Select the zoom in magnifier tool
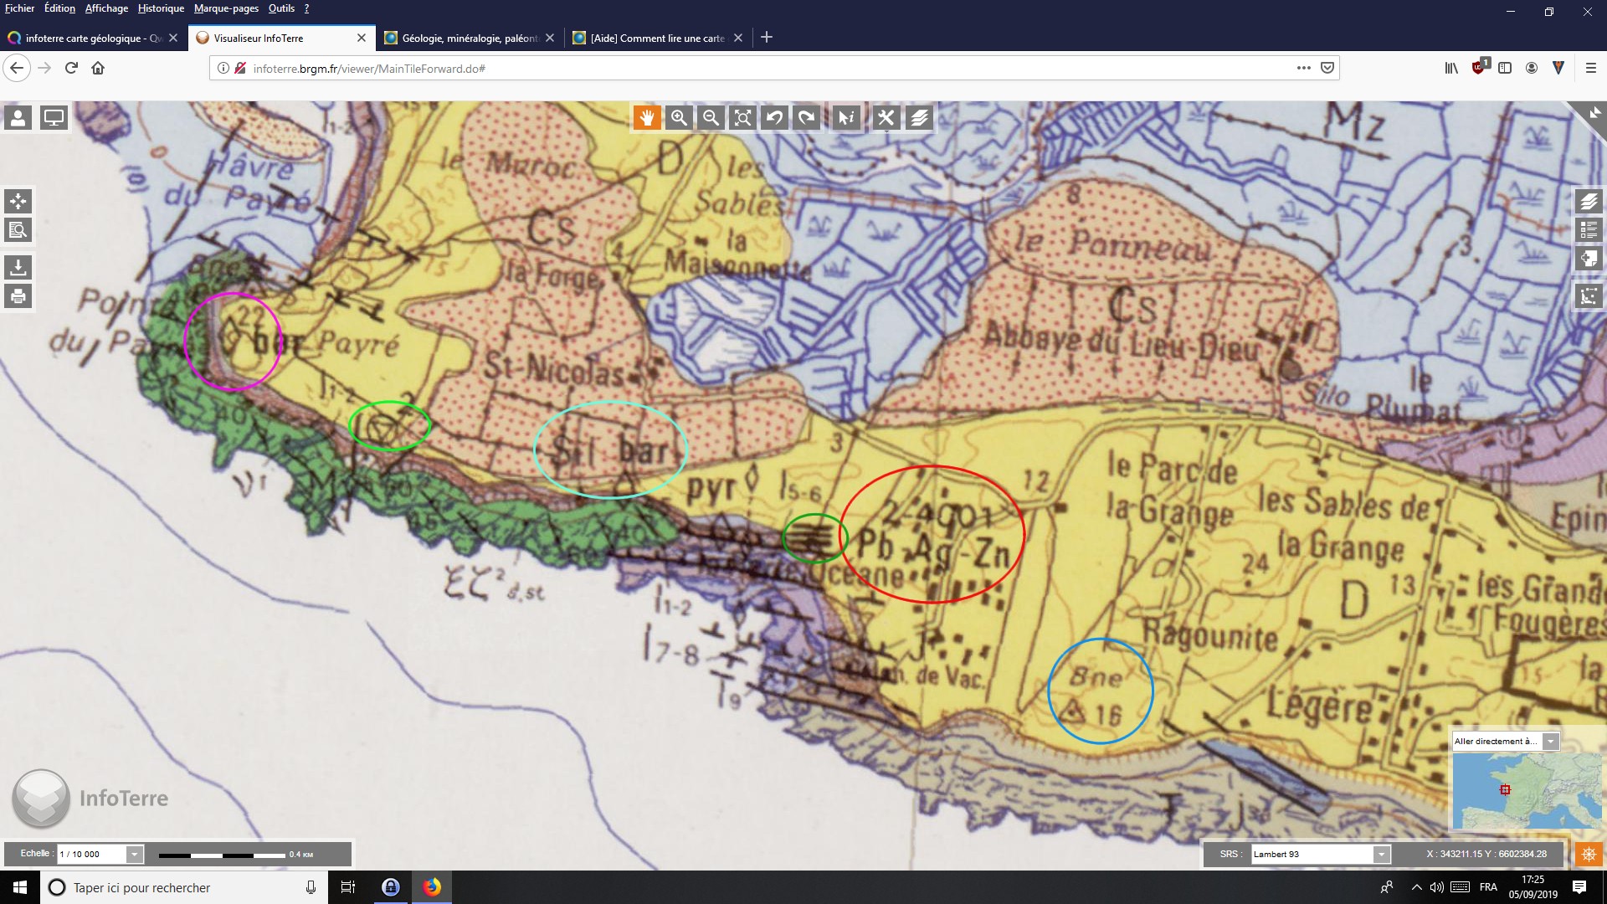 [679, 118]
